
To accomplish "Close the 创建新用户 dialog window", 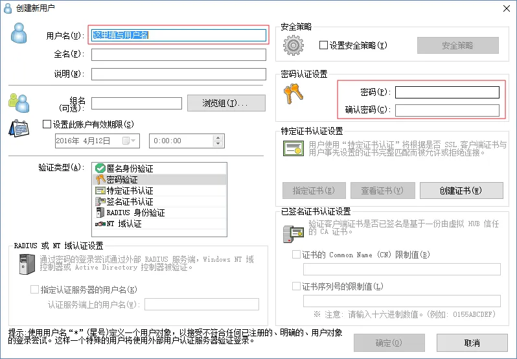I will click(507, 8).
